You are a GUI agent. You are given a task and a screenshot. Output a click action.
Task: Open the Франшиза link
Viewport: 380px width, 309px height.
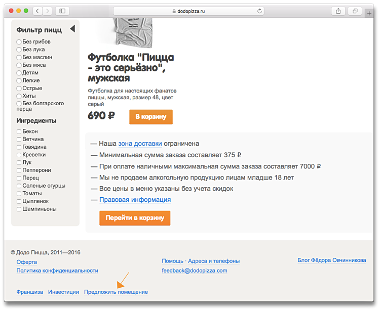29,292
